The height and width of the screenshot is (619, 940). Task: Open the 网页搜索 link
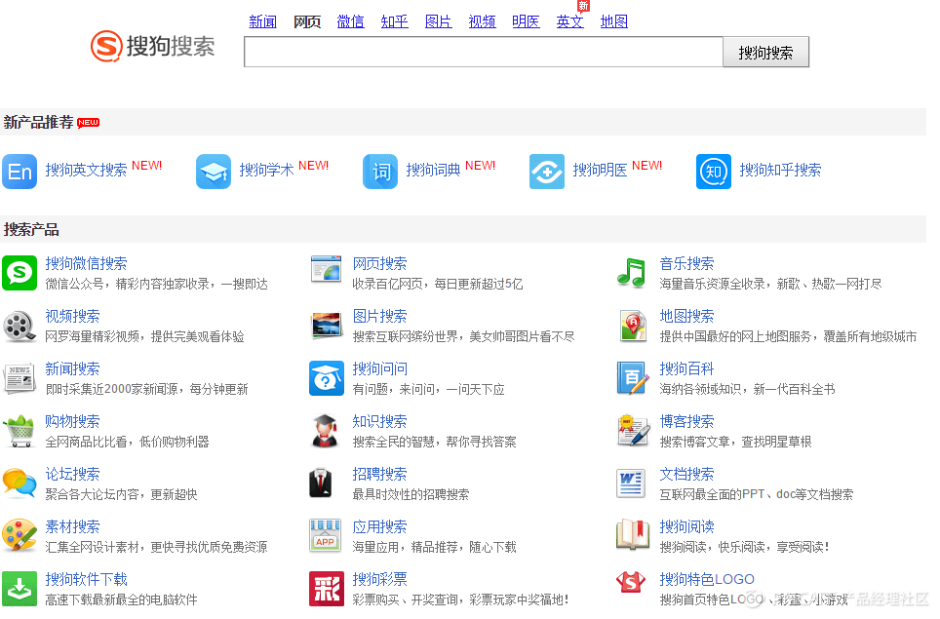click(379, 263)
